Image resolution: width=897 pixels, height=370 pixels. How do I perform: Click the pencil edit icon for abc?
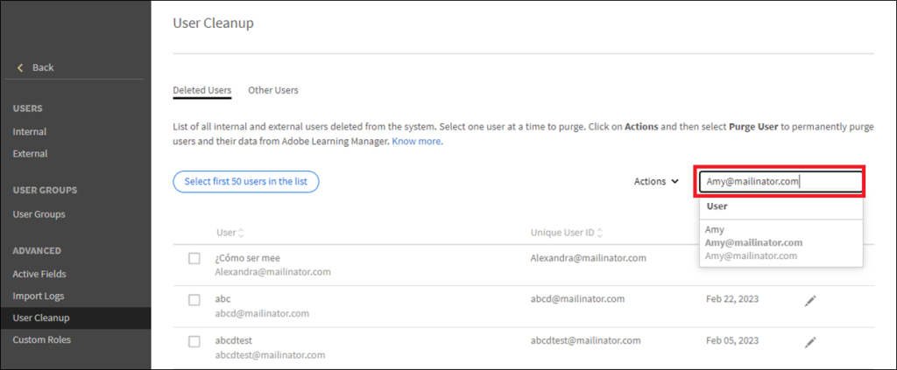click(x=810, y=300)
